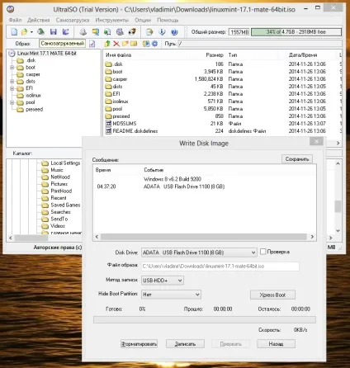The width and height of the screenshot is (350, 368).
Task: Click the Xpress Boot button
Action: (272, 295)
